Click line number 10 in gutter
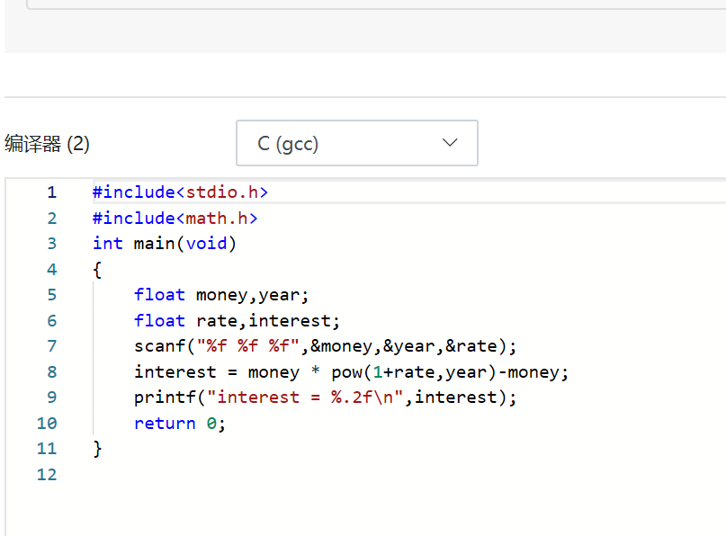Screen dimensions: 726x536 (47, 424)
